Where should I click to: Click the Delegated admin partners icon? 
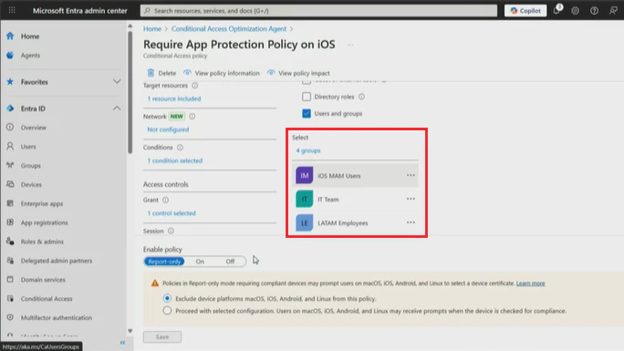point(10,261)
